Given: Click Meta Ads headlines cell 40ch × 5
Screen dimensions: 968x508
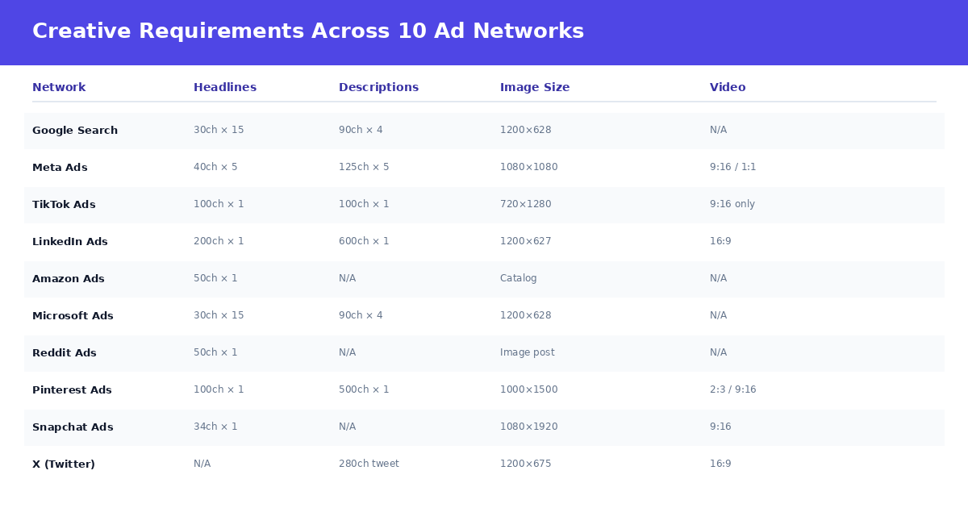Looking at the screenshot, I should (215, 167).
